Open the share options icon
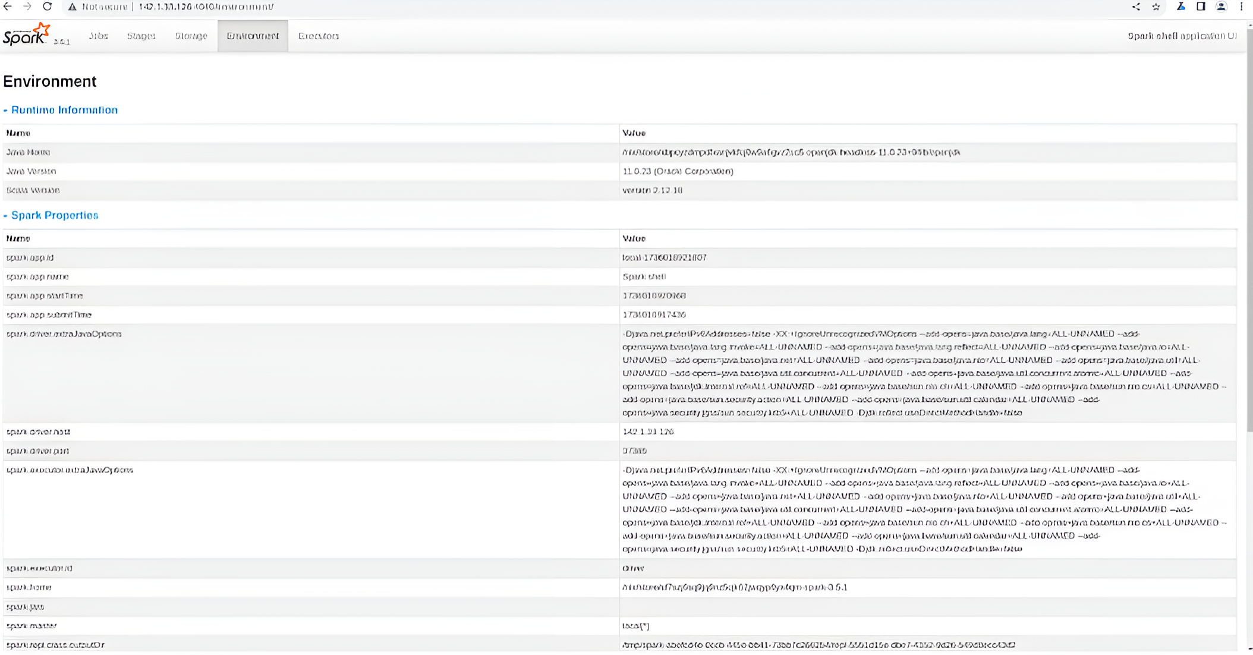 coord(1135,7)
